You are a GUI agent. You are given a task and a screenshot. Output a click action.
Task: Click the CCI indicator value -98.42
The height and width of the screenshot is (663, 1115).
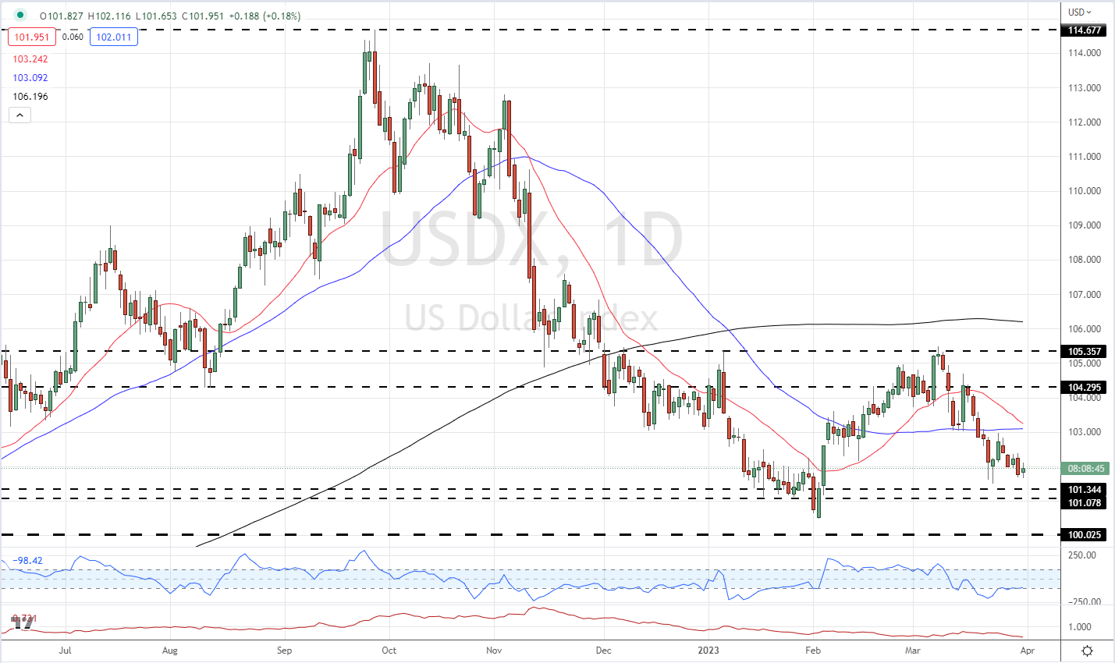pos(27,561)
